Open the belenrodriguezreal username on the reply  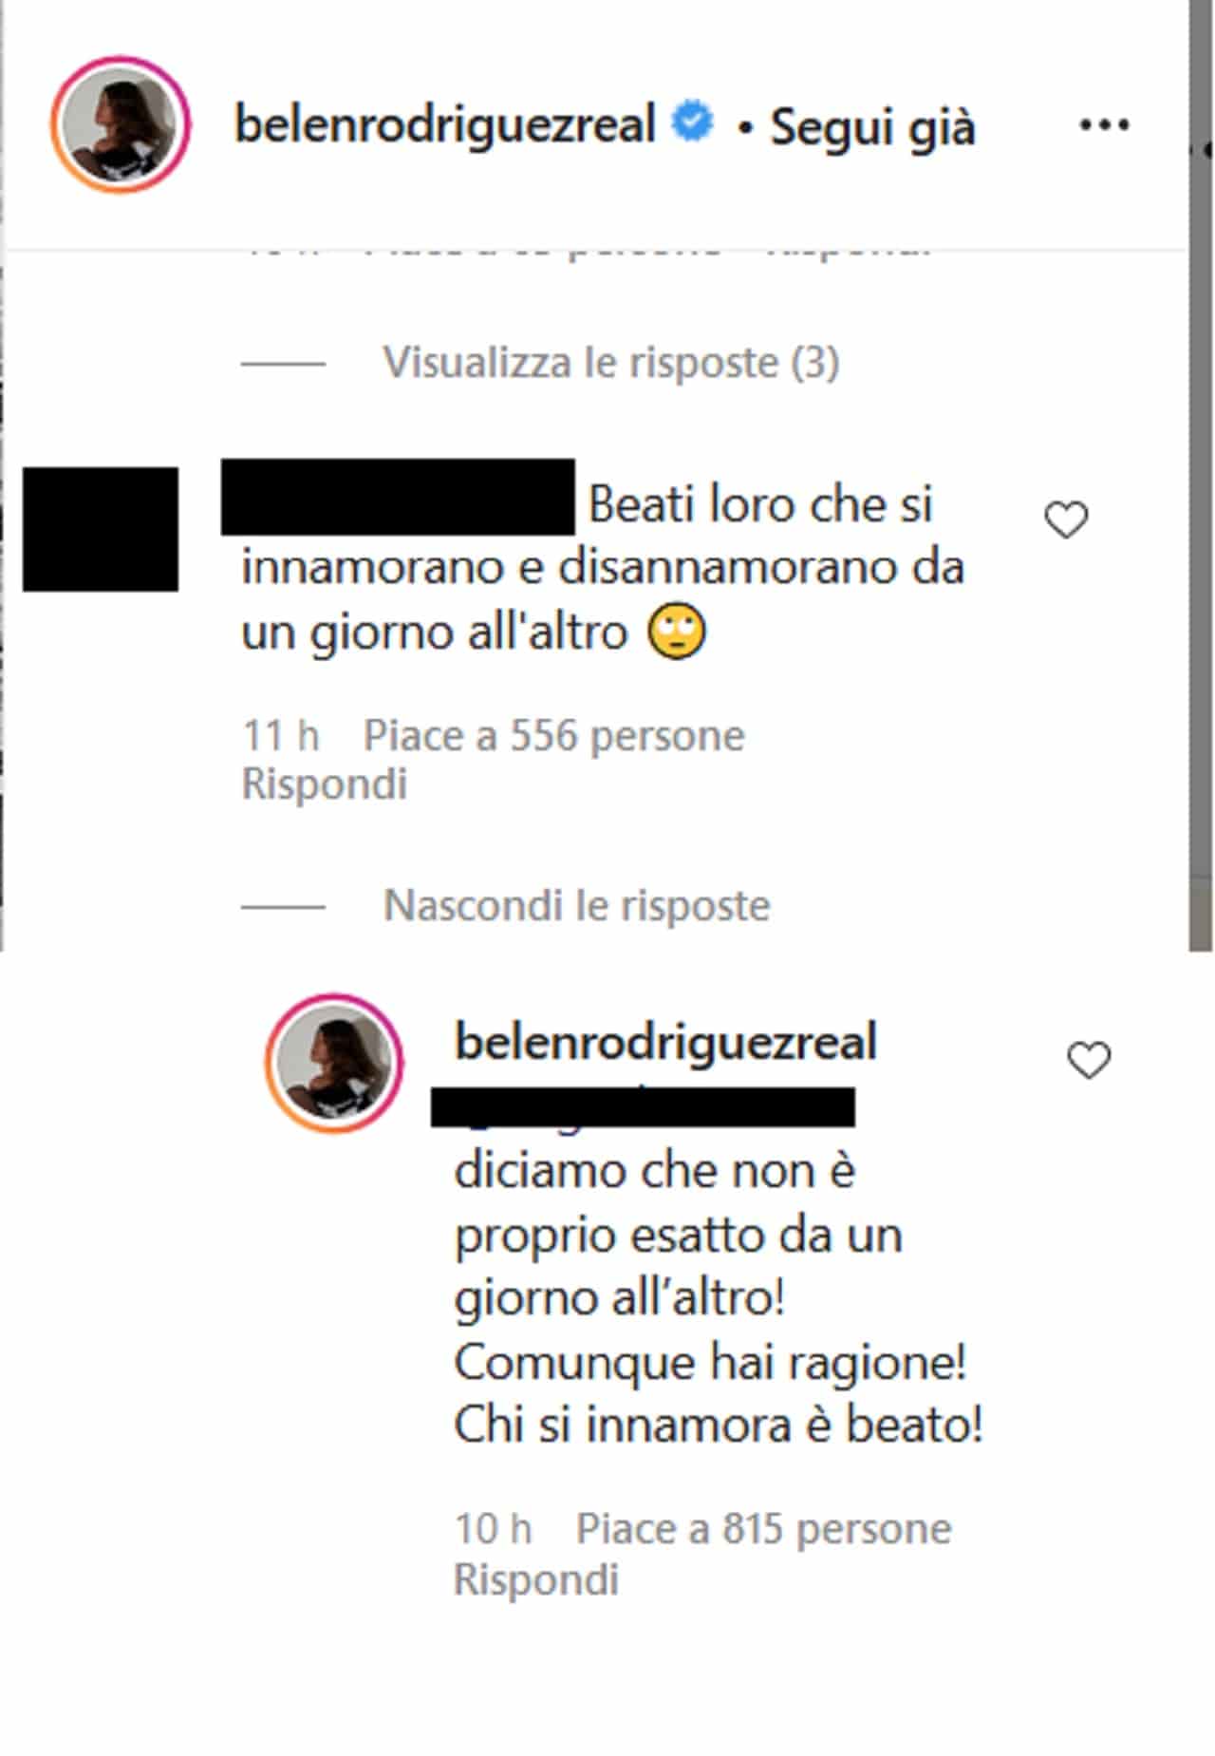point(666,1042)
